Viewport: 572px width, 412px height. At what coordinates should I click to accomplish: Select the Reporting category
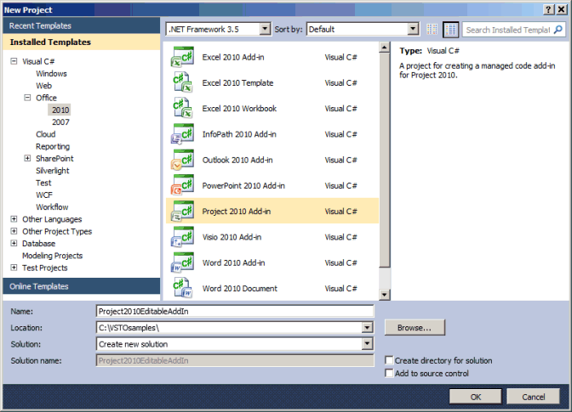coord(53,146)
